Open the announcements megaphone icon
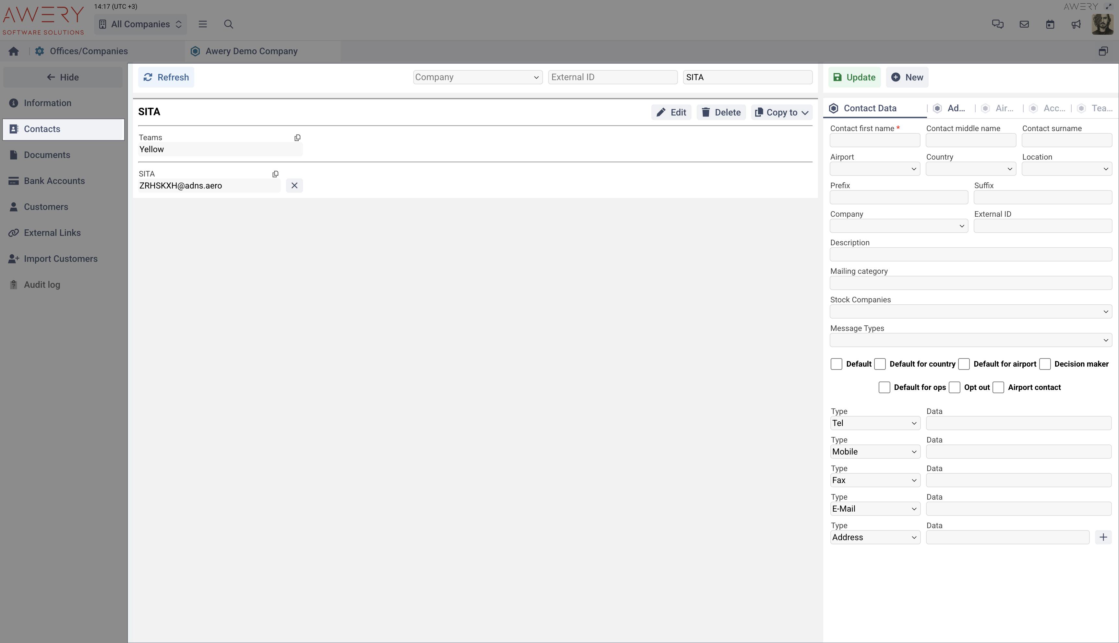Screen dimensions: 1119x643 pos(1076,24)
